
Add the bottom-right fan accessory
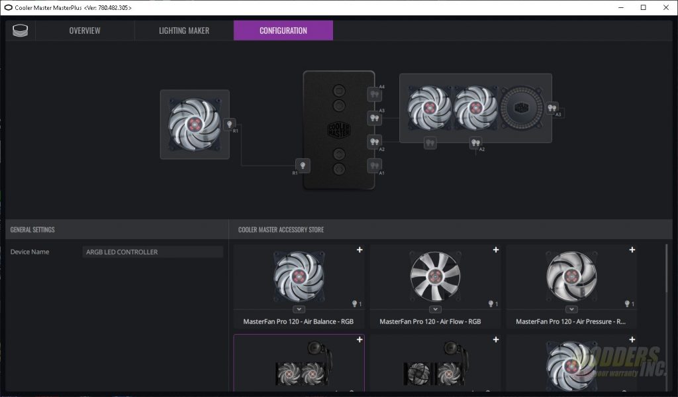pyautogui.click(x=632, y=340)
